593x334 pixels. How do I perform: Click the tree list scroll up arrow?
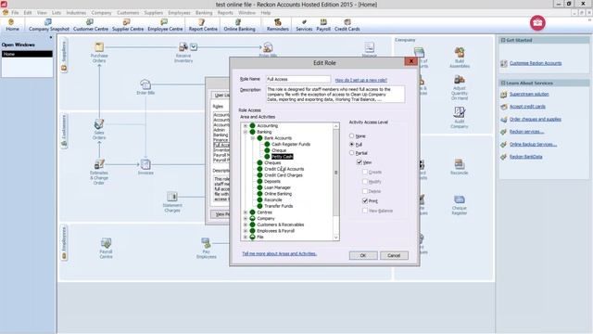pyautogui.click(x=335, y=126)
